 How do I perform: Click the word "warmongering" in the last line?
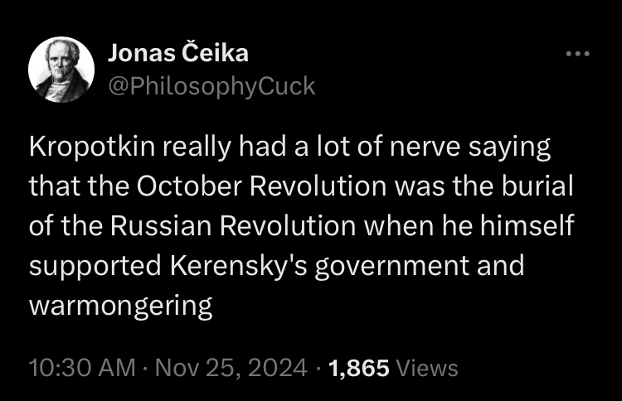click(120, 306)
